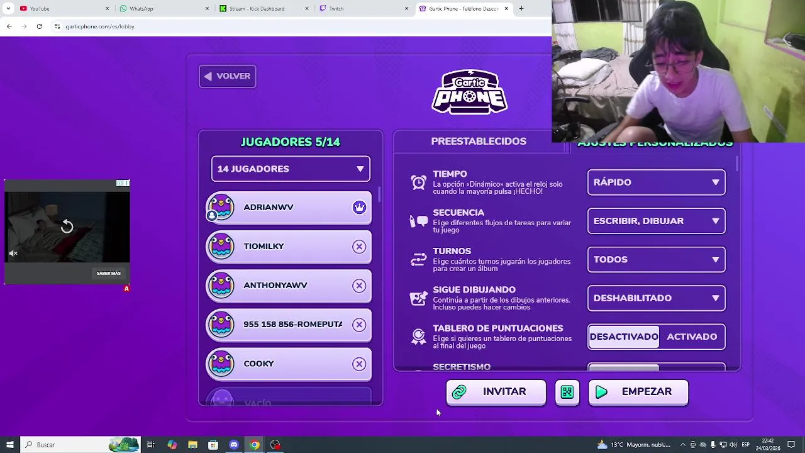Click the player list scrollbar
805x453 pixels.
379,196
